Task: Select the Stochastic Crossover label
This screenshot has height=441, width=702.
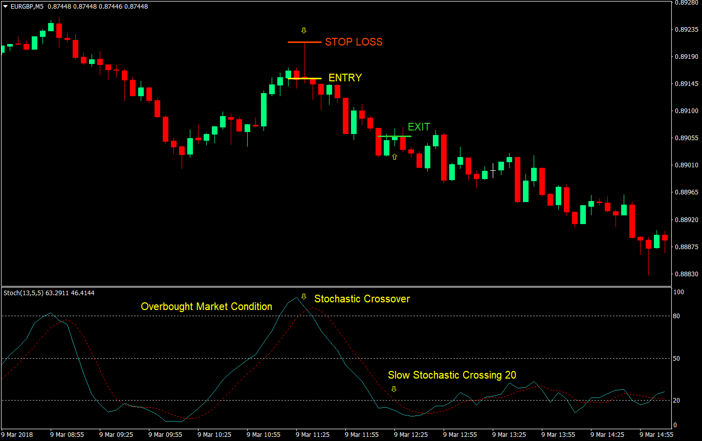Action: [x=362, y=299]
